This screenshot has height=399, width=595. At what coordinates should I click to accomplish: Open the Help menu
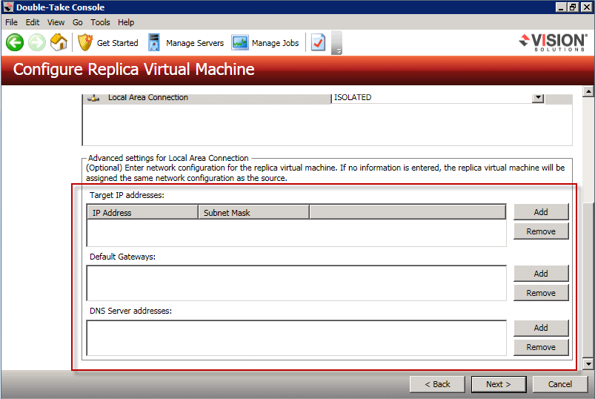[126, 22]
